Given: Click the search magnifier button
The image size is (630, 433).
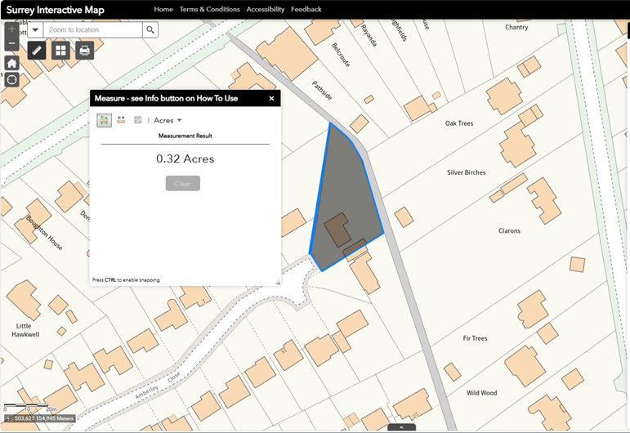Looking at the screenshot, I should click(x=150, y=29).
